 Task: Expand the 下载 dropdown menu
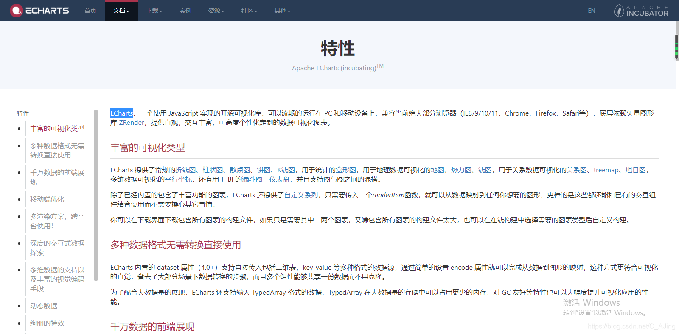[x=154, y=11]
